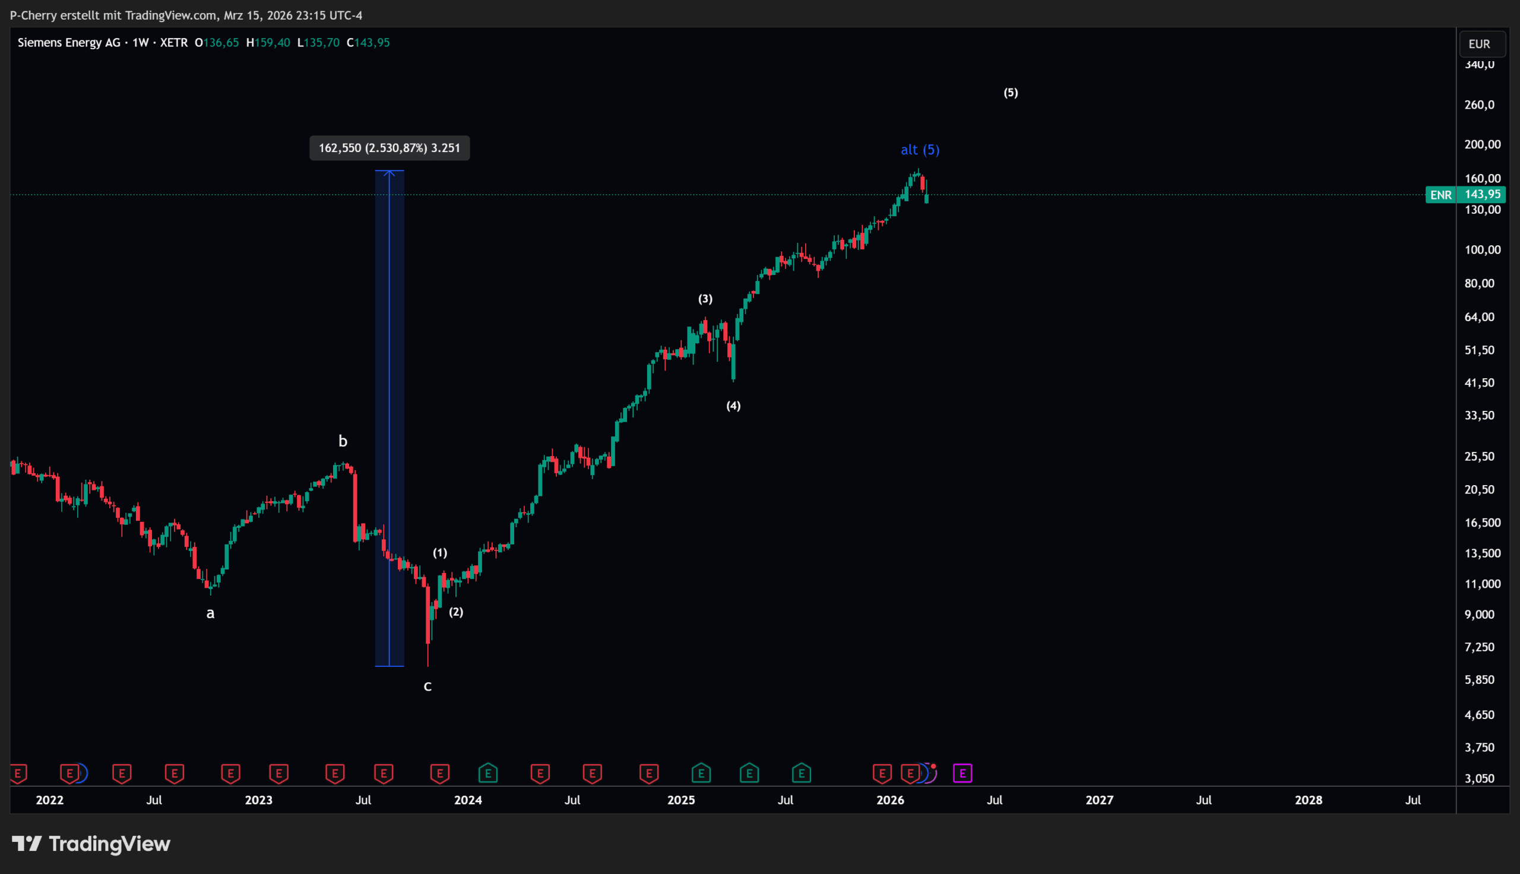Click the partially cut-off leftmost red earnings marker
This screenshot has height=874, width=1520.
pos(18,773)
